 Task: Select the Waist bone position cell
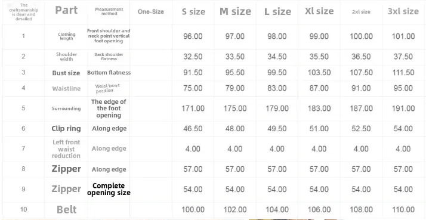[107, 88]
